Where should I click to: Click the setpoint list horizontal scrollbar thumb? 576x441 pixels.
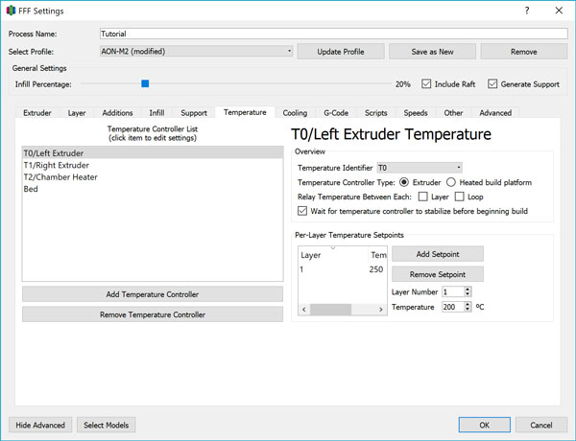tap(330, 310)
